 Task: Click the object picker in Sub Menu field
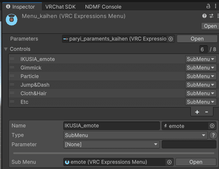169,162
